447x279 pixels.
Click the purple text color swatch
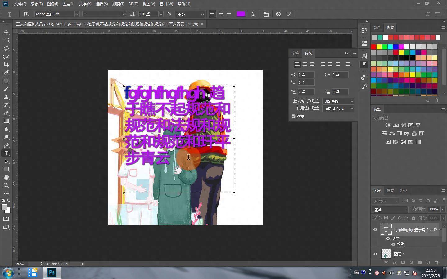pos(241,14)
